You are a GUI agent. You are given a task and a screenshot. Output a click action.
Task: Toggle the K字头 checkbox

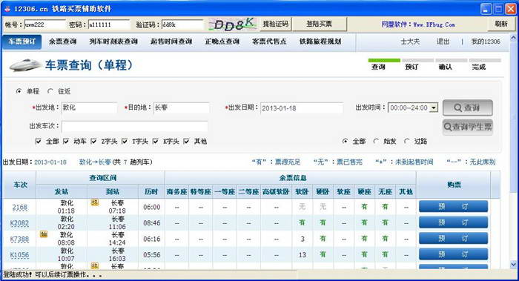pos(155,142)
